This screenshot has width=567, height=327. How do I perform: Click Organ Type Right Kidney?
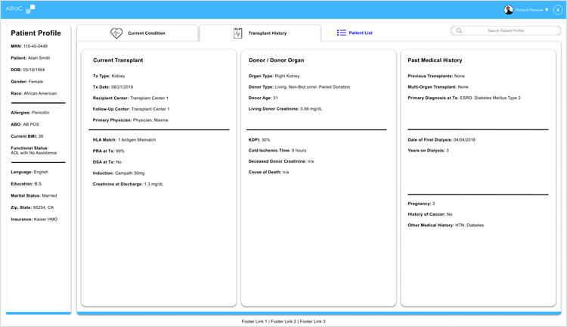[x=274, y=76]
